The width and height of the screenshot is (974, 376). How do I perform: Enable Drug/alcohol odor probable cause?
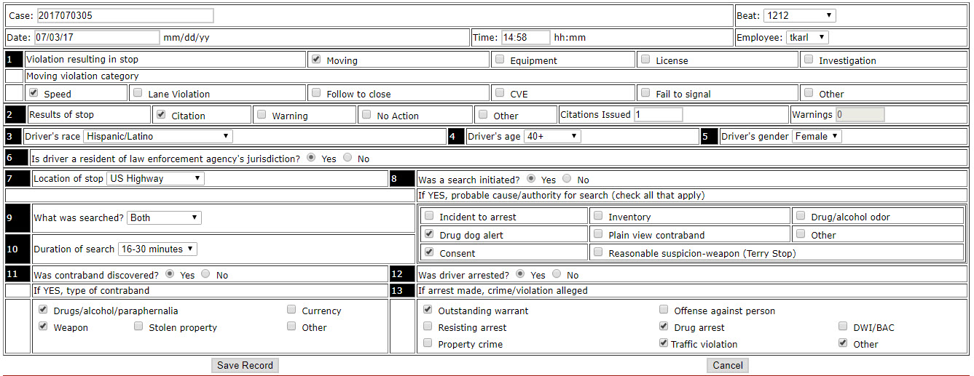pos(801,216)
